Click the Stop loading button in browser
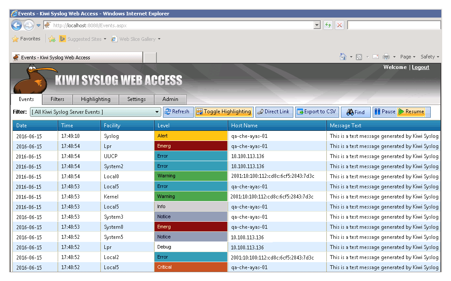The height and width of the screenshot is (281, 451). (x=339, y=25)
